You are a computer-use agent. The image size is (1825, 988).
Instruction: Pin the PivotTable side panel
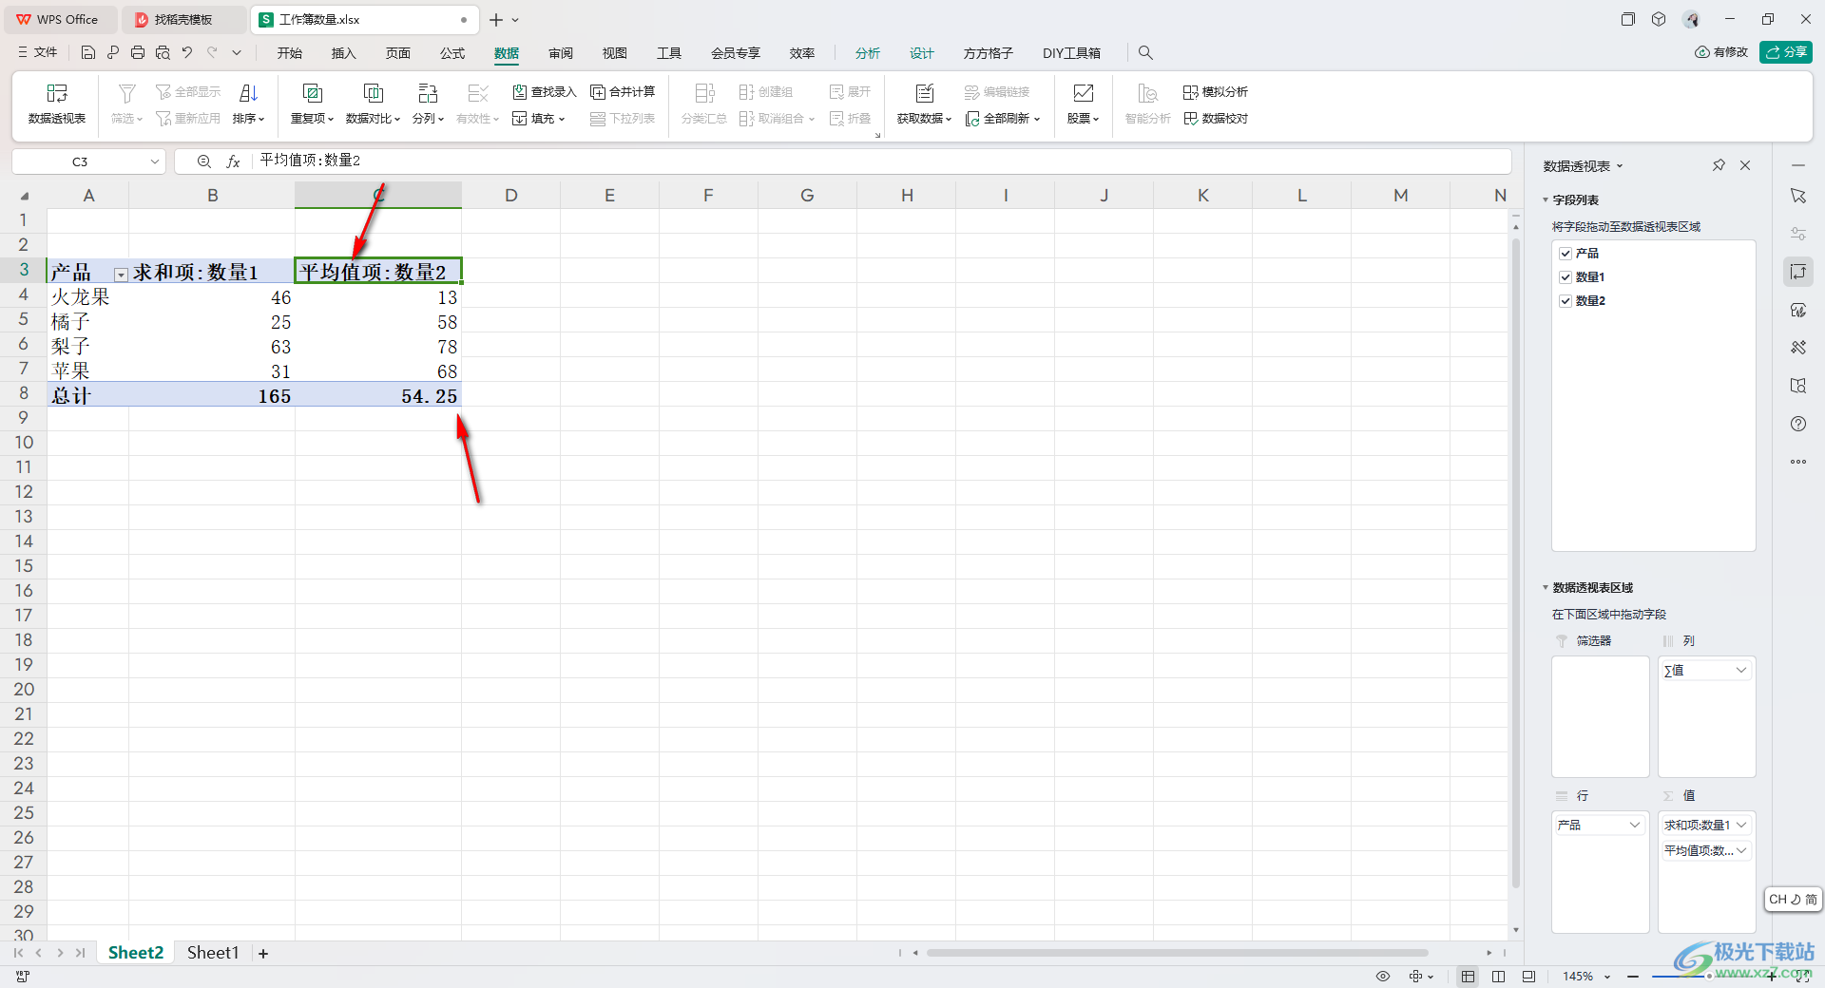point(1719,165)
